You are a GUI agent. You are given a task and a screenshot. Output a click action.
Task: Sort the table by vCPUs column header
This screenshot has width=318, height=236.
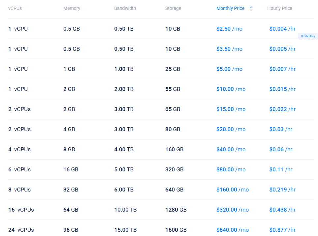click(x=15, y=8)
